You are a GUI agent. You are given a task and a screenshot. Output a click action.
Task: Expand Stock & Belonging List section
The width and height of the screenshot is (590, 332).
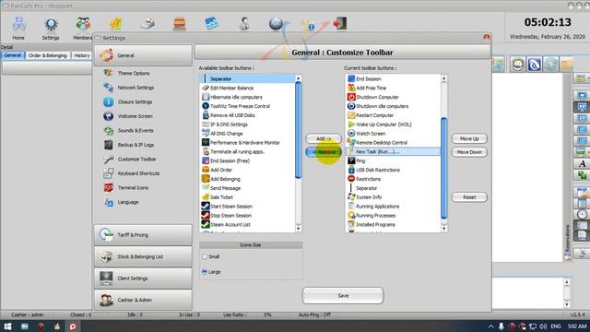[x=143, y=256]
